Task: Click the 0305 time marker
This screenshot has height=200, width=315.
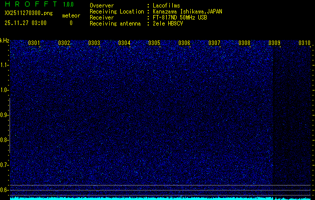Action: (154, 43)
